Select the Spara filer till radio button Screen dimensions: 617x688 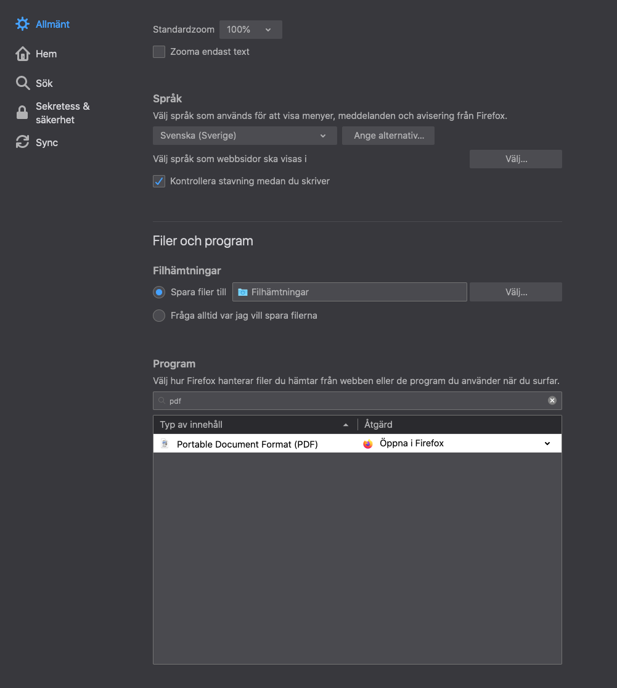159,292
